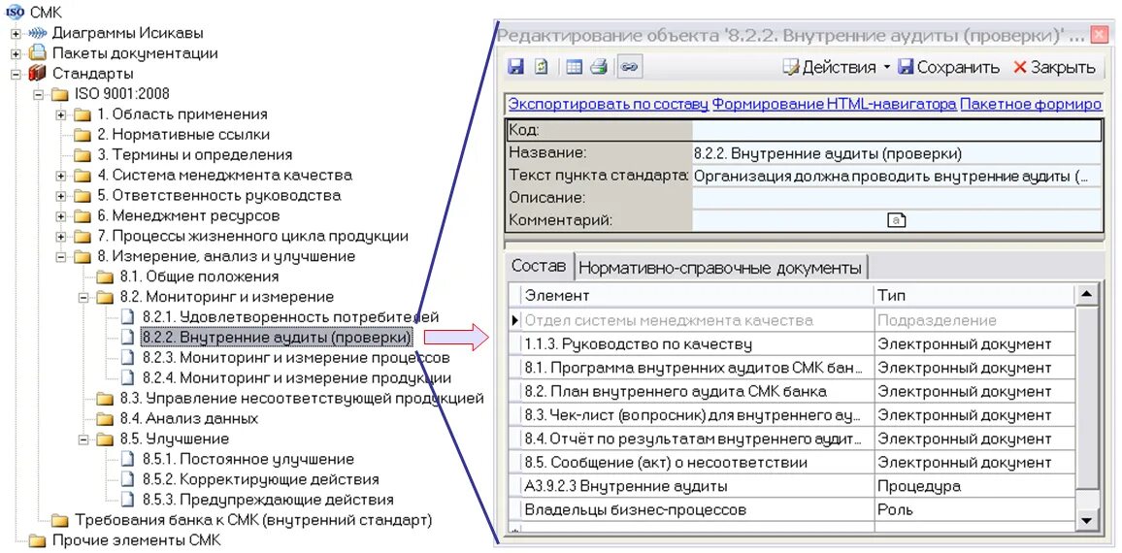The image size is (1122, 553).
Task: Click the Сохранить button
Action: tap(949, 67)
